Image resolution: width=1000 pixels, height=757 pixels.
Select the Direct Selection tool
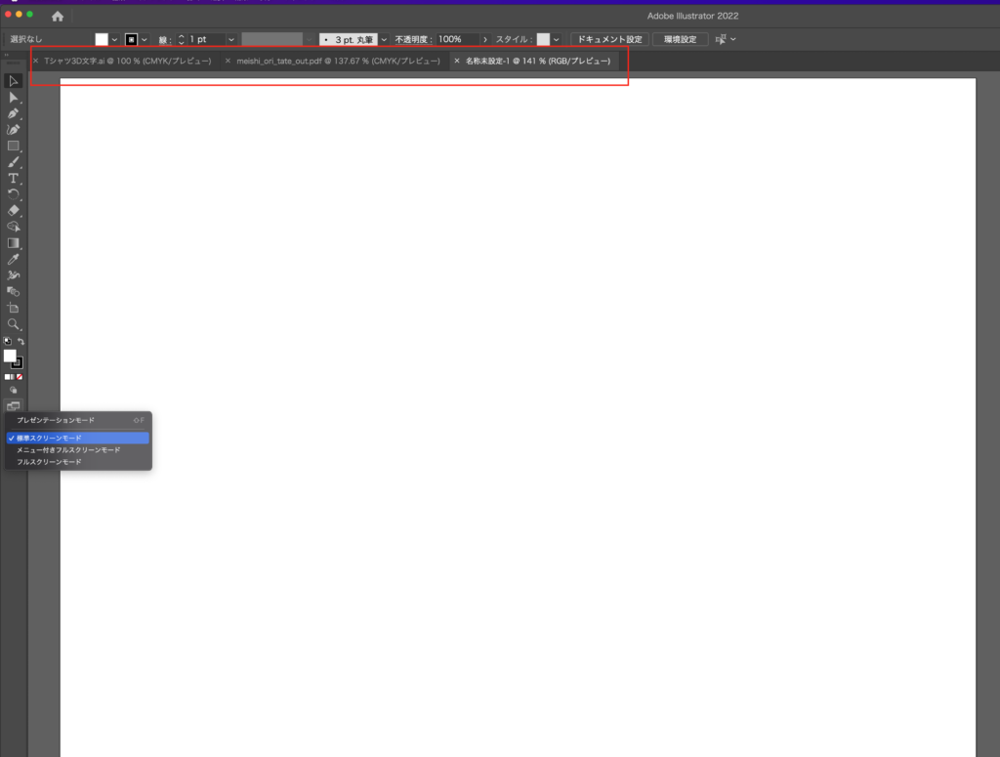point(14,98)
